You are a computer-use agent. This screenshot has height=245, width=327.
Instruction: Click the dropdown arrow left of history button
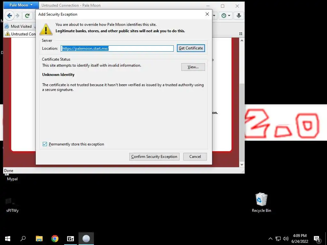214,15
